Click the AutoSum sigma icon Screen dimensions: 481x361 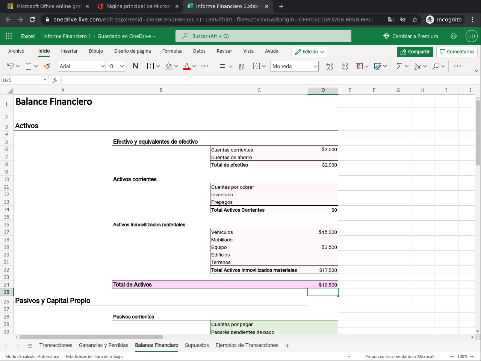tap(399, 66)
